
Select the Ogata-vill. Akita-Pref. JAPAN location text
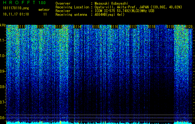[x=138, y=7]
